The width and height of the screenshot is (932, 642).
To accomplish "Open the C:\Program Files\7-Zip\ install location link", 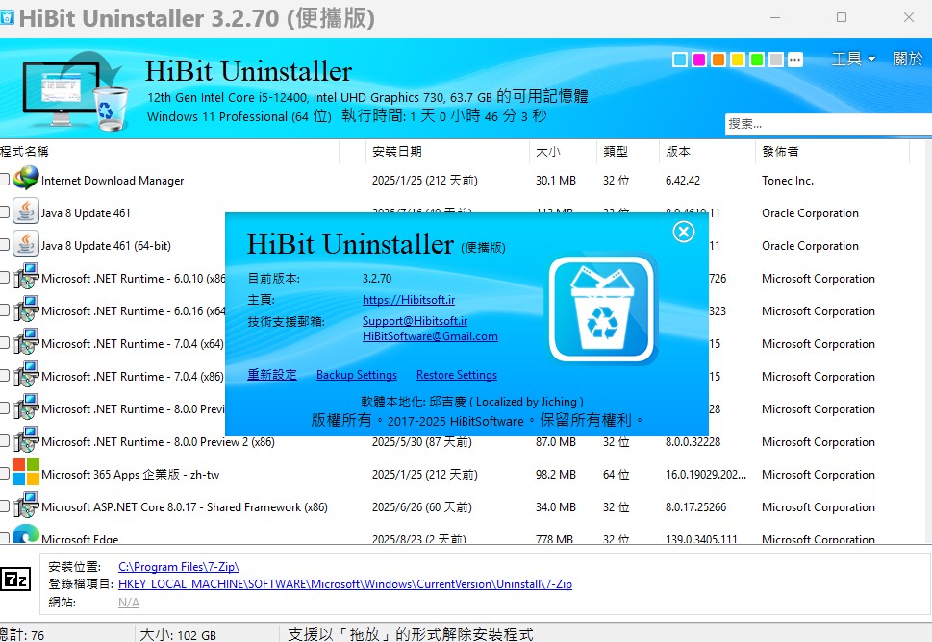I will click(179, 567).
